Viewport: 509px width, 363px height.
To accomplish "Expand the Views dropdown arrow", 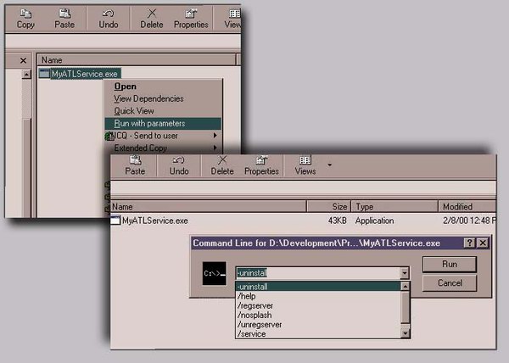I will click(x=329, y=165).
